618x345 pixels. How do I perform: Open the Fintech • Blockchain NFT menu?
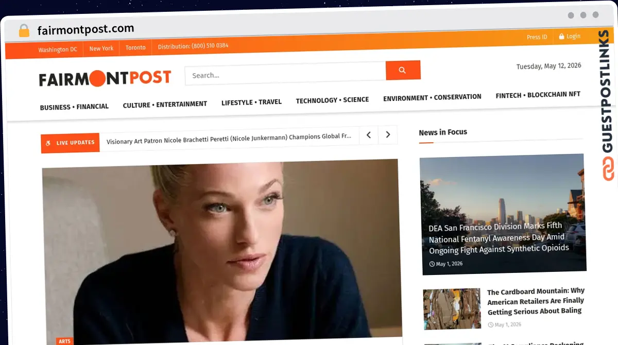coord(538,95)
